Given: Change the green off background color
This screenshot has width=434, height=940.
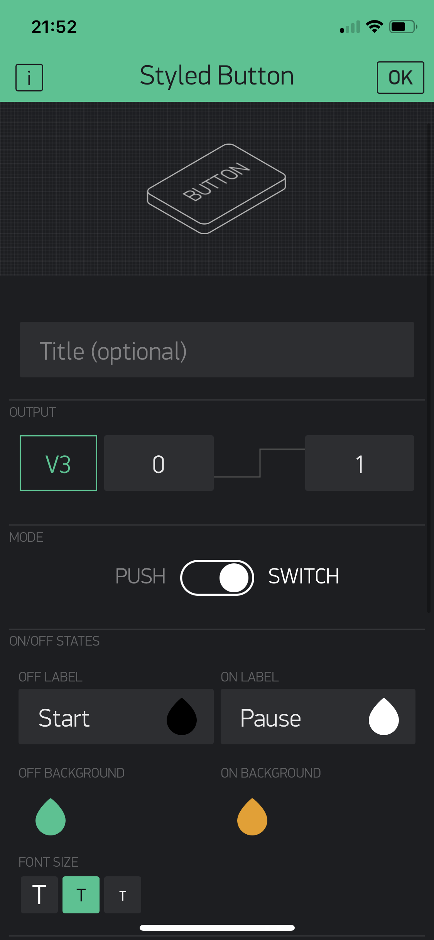Looking at the screenshot, I should [x=51, y=817].
